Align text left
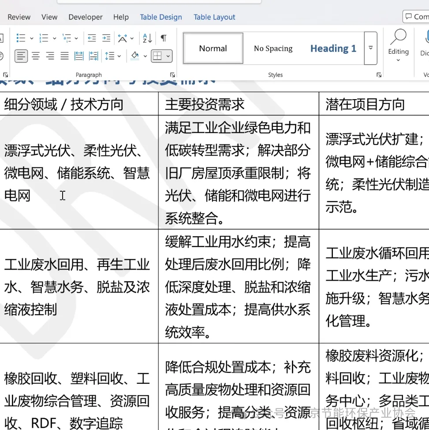Image resolution: width=429 pixels, height=430 pixels. coord(21,56)
